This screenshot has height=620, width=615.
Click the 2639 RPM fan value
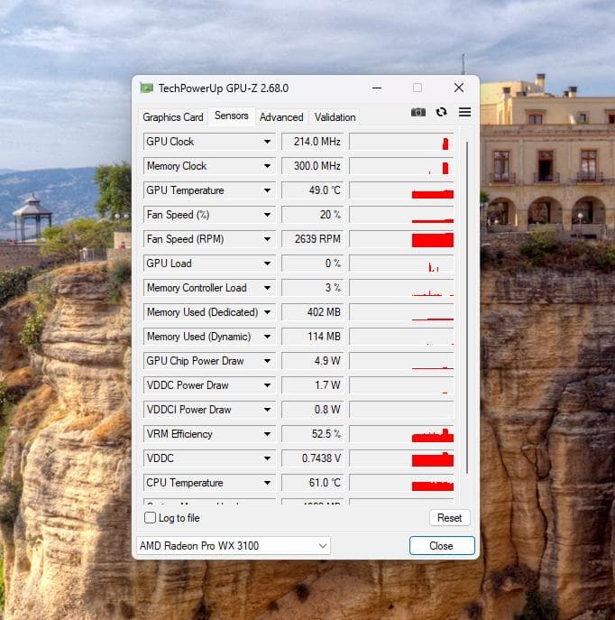313,239
